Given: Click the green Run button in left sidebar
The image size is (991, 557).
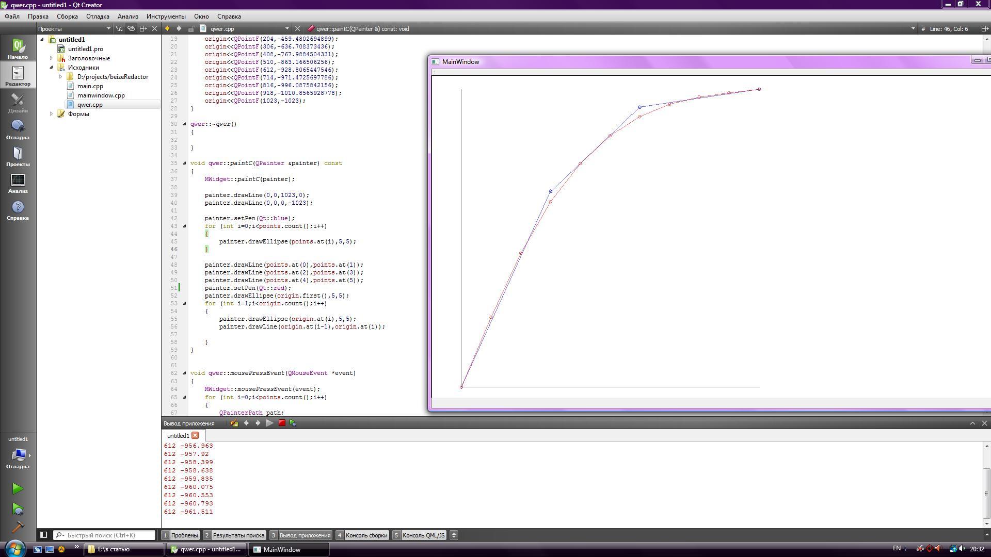Looking at the screenshot, I should pyautogui.click(x=18, y=488).
